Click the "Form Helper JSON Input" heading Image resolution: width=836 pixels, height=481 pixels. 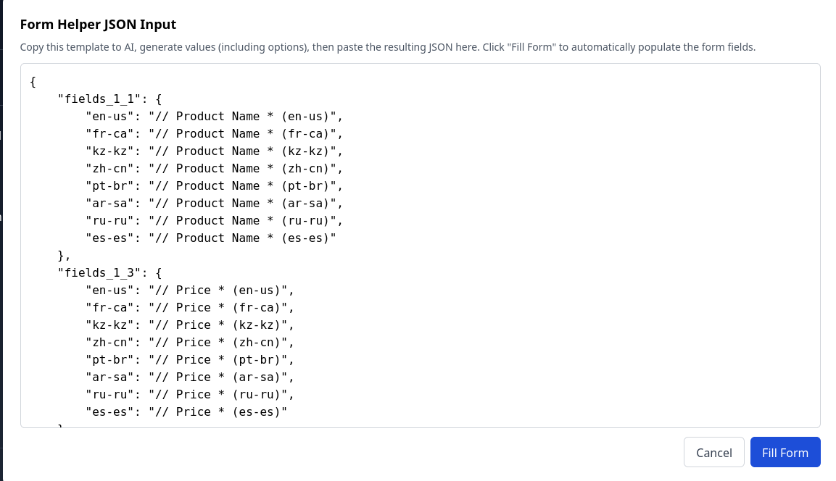(98, 25)
